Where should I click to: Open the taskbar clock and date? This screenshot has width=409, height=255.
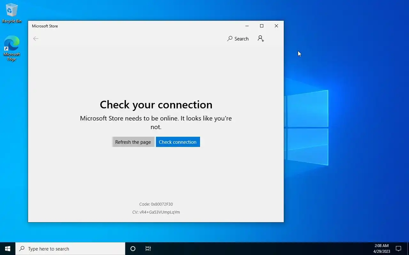point(382,249)
